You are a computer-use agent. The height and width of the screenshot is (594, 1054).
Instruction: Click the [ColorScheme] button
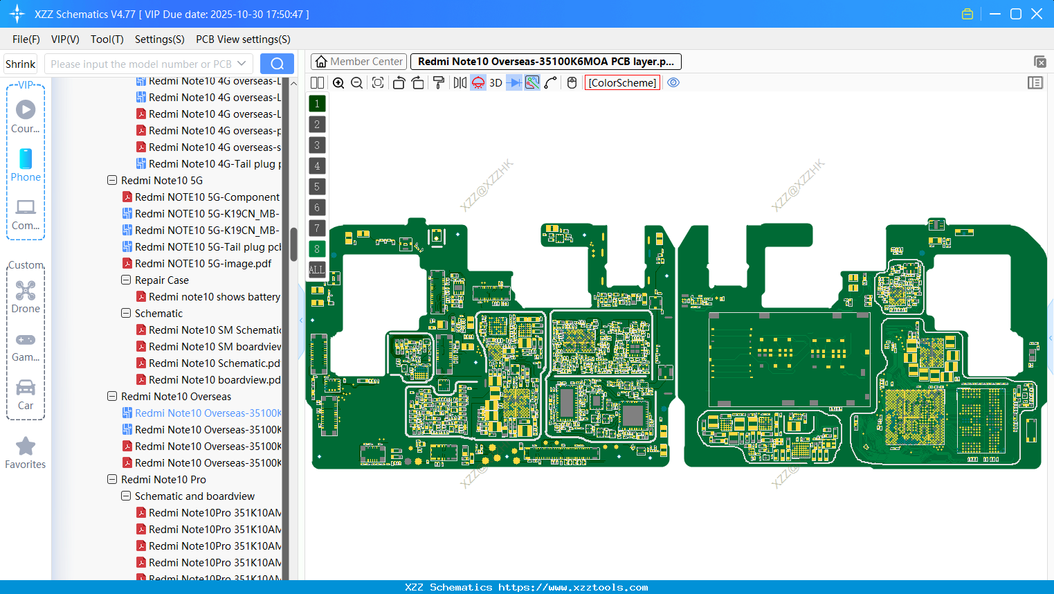pyautogui.click(x=621, y=82)
